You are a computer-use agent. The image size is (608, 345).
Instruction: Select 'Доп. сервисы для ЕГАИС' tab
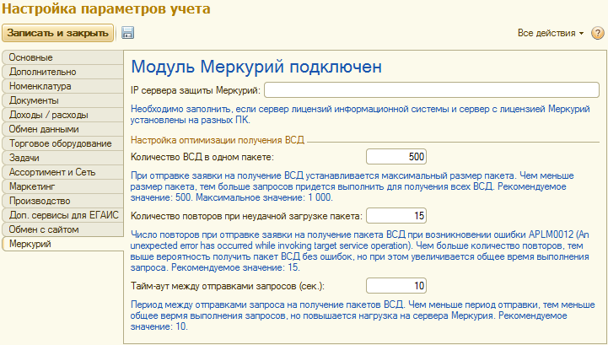point(62,215)
